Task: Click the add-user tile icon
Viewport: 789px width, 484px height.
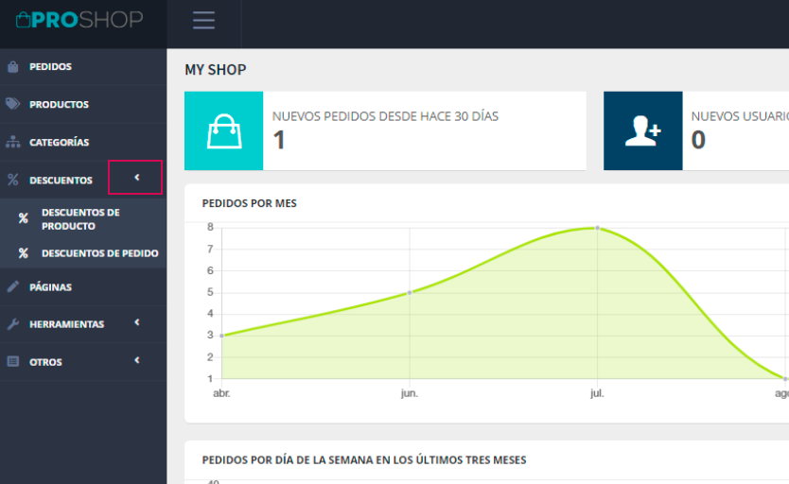Action: [642, 130]
